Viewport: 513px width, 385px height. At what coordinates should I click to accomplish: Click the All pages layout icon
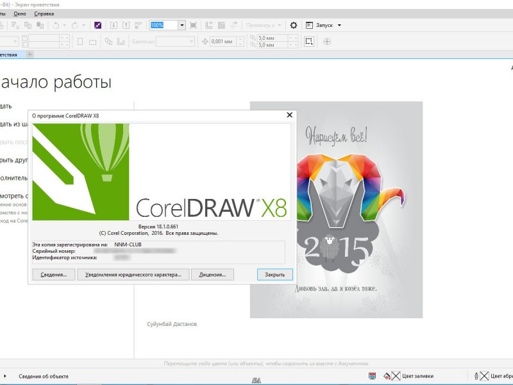click(108, 42)
